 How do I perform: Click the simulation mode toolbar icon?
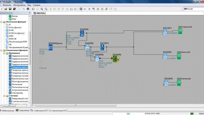pos(81,9)
